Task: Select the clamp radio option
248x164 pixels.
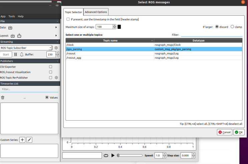Action: coord(232,27)
